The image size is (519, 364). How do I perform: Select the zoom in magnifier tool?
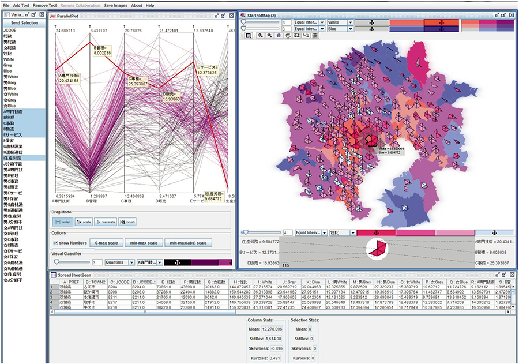click(x=261, y=36)
